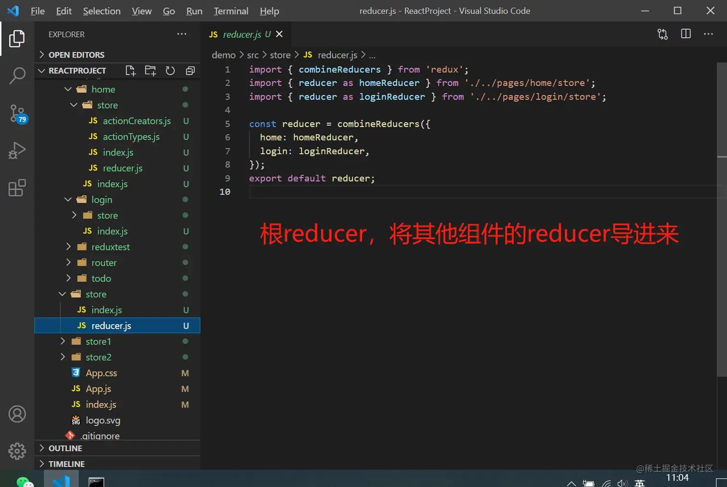This screenshot has width=727, height=487.
Task: Open logo.svg file
Action: [x=117, y=420]
